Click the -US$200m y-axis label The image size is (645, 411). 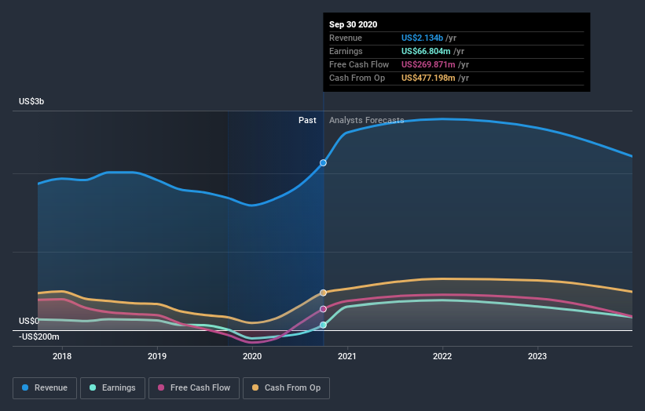click(x=39, y=336)
